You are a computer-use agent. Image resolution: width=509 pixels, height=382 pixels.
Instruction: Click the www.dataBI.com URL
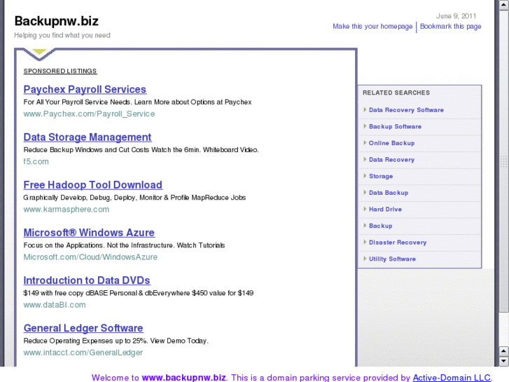click(55, 305)
